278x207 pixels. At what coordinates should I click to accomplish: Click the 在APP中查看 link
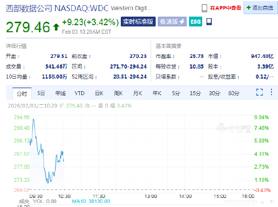tap(225, 8)
